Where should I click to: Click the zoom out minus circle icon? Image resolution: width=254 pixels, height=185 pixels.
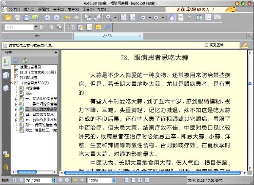click(143, 18)
